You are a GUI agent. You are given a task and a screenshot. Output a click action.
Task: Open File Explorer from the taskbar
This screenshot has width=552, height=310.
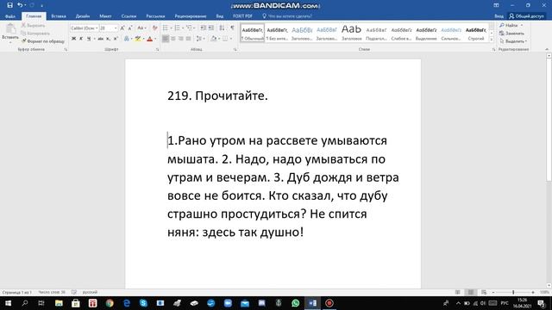(x=59, y=303)
